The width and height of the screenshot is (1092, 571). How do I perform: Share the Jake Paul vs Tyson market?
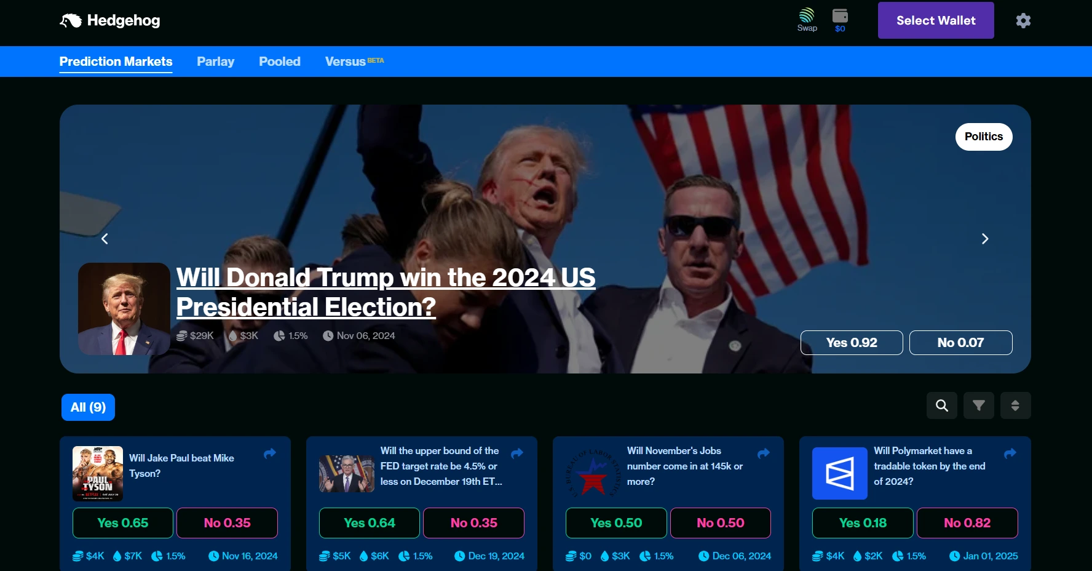[270, 453]
